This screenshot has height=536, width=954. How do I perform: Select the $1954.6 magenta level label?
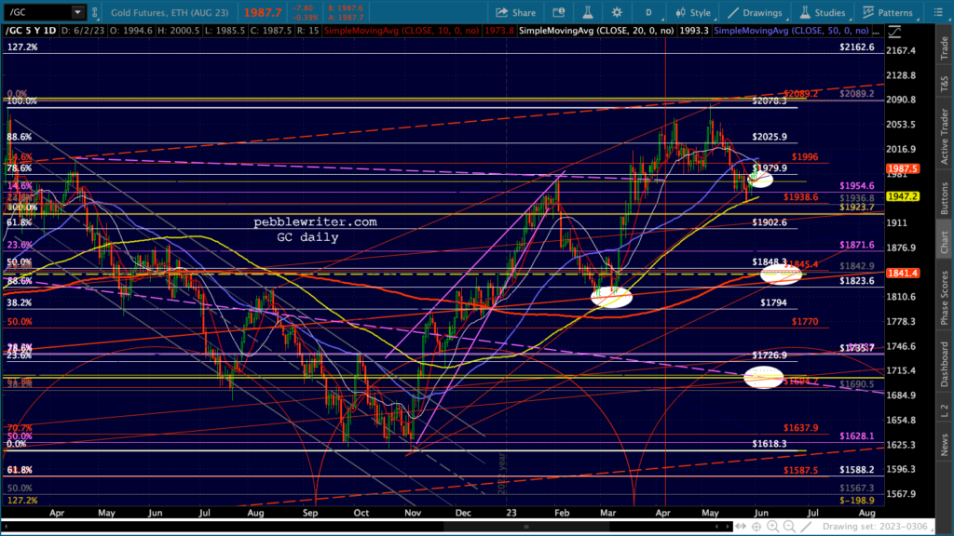click(857, 186)
